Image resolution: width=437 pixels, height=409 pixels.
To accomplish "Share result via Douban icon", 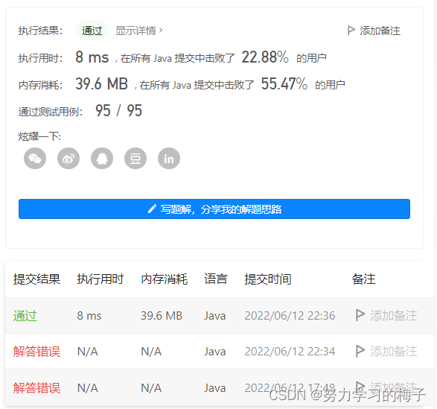I will tap(135, 159).
